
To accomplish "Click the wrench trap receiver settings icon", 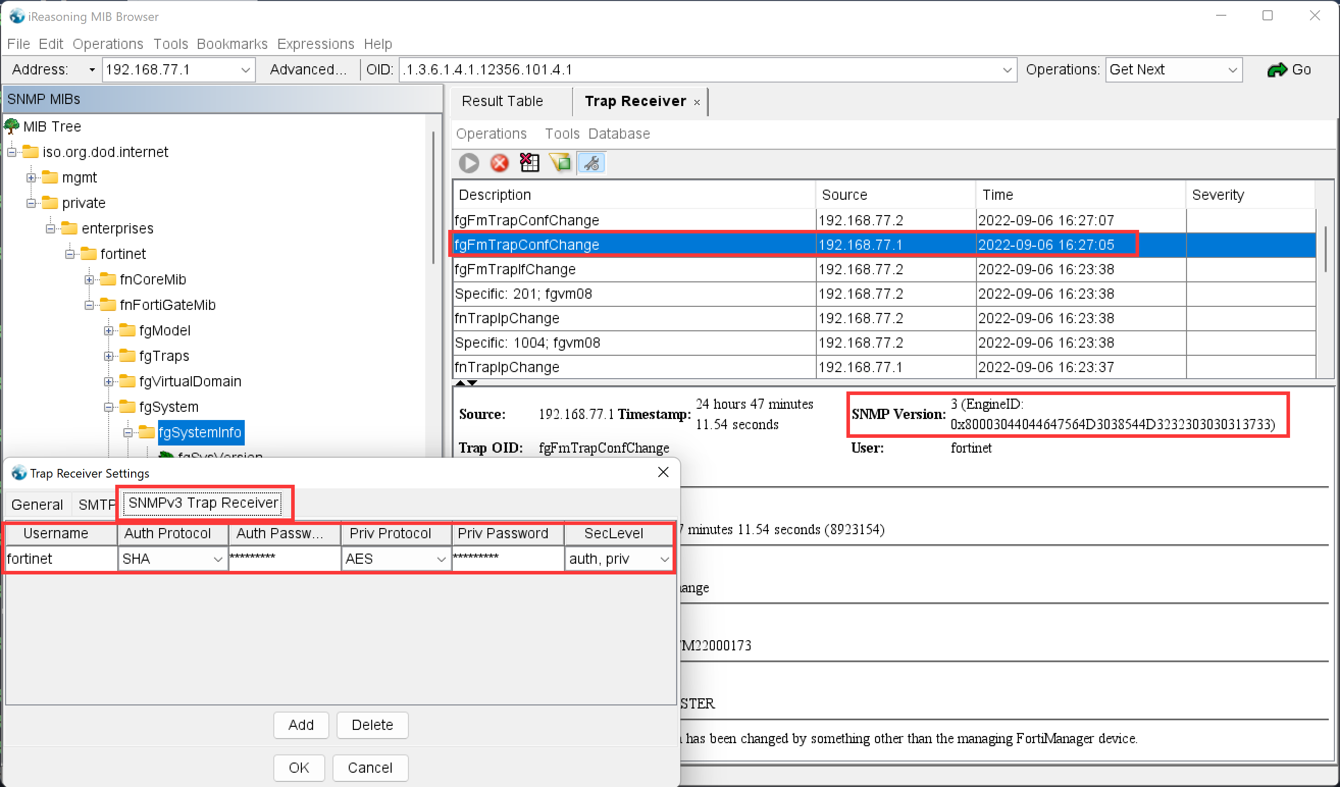I will [x=591, y=163].
